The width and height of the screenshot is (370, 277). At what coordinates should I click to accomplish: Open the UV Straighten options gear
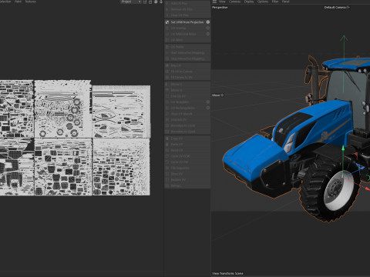[x=208, y=102]
